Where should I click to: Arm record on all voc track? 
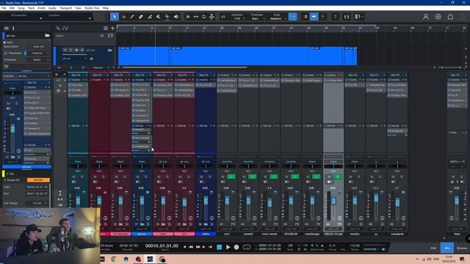tap(76, 50)
